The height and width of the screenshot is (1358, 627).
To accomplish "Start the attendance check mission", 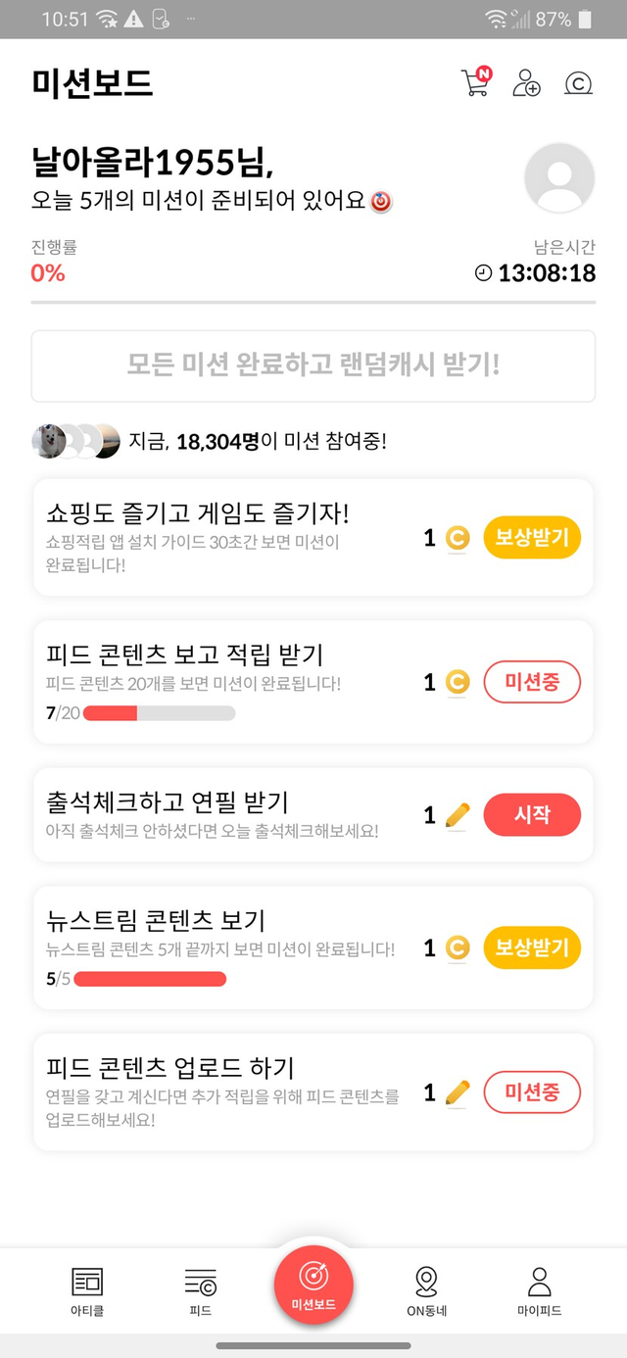I will [x=532, y=815].
